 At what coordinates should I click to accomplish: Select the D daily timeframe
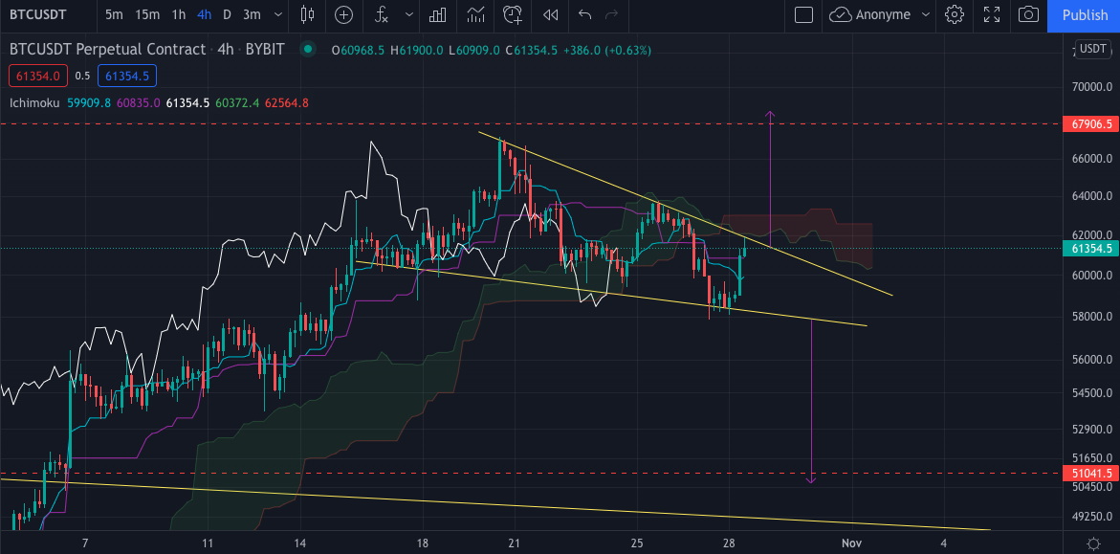tap(227, 14)
